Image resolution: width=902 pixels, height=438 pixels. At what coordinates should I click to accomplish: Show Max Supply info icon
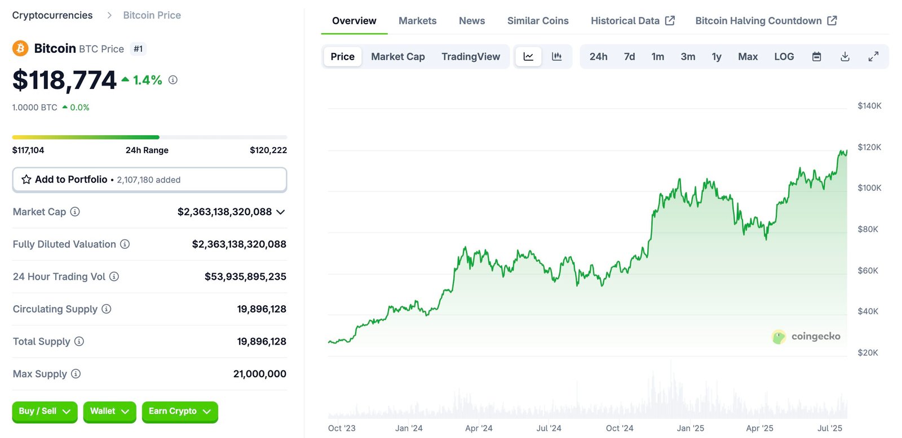click(x=76, y=374)
